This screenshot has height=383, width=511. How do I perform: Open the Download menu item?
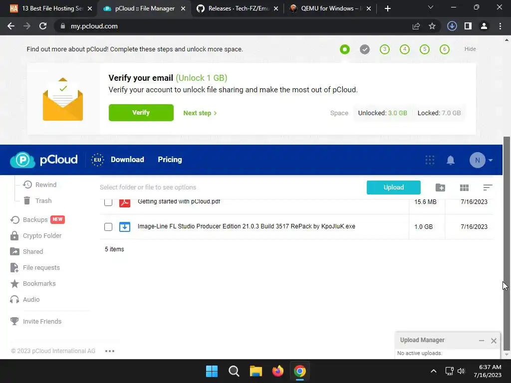click(x=127, y=160)
